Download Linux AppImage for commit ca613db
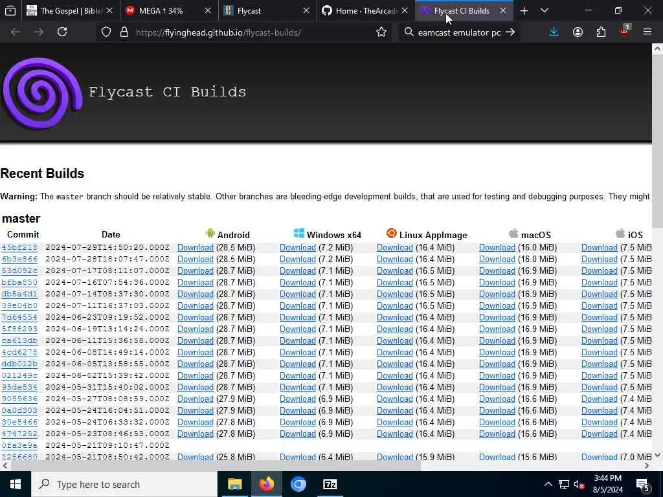Screen dimensions: 663x497 click(x=395, y=340)
